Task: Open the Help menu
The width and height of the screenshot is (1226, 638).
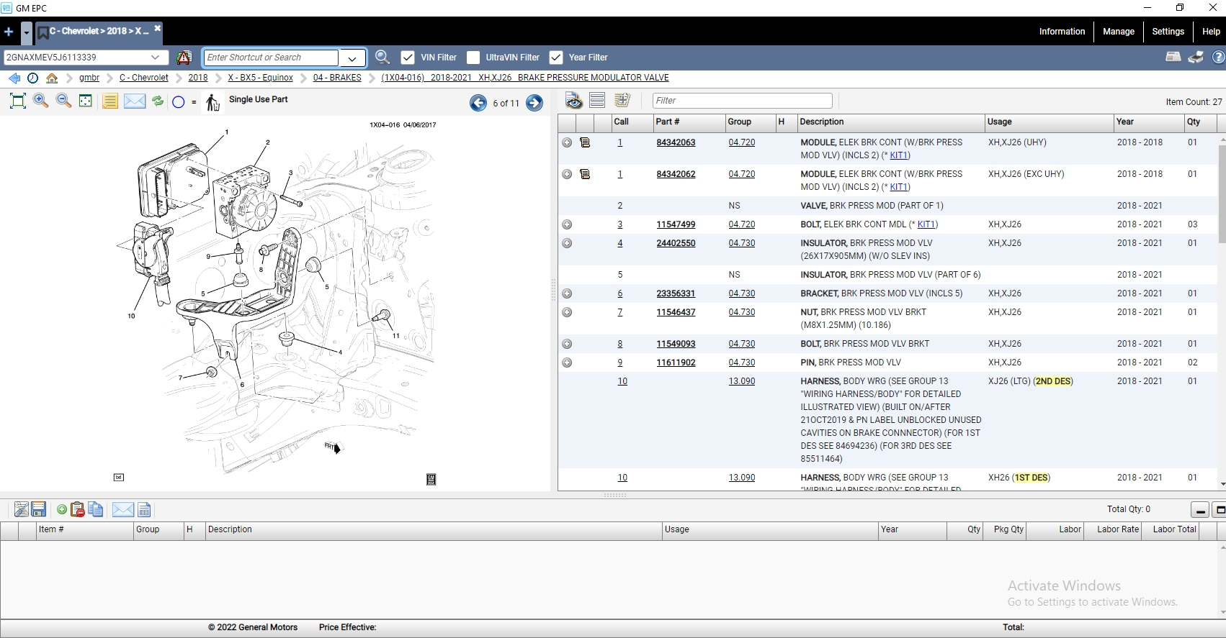Action: 1211,32
